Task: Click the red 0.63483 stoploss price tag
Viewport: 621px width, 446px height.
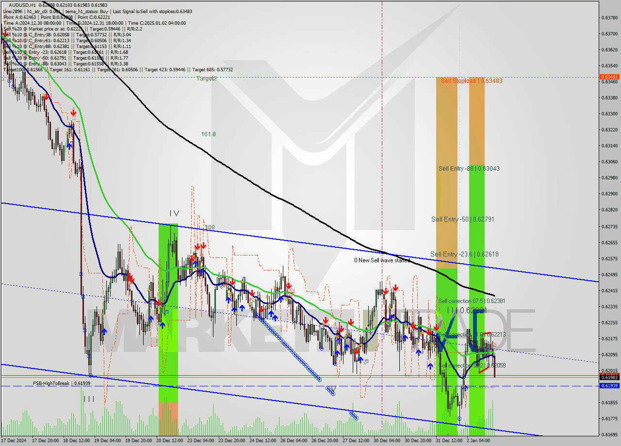Action: (609, 77)
